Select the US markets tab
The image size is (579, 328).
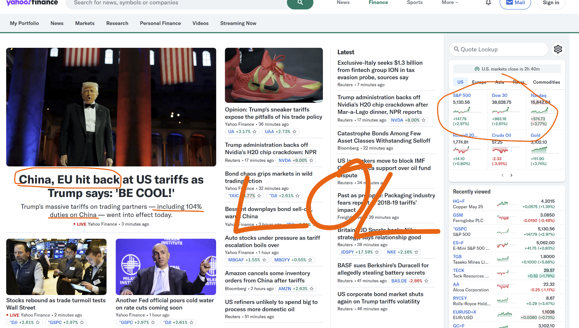[x=460, y=82]
